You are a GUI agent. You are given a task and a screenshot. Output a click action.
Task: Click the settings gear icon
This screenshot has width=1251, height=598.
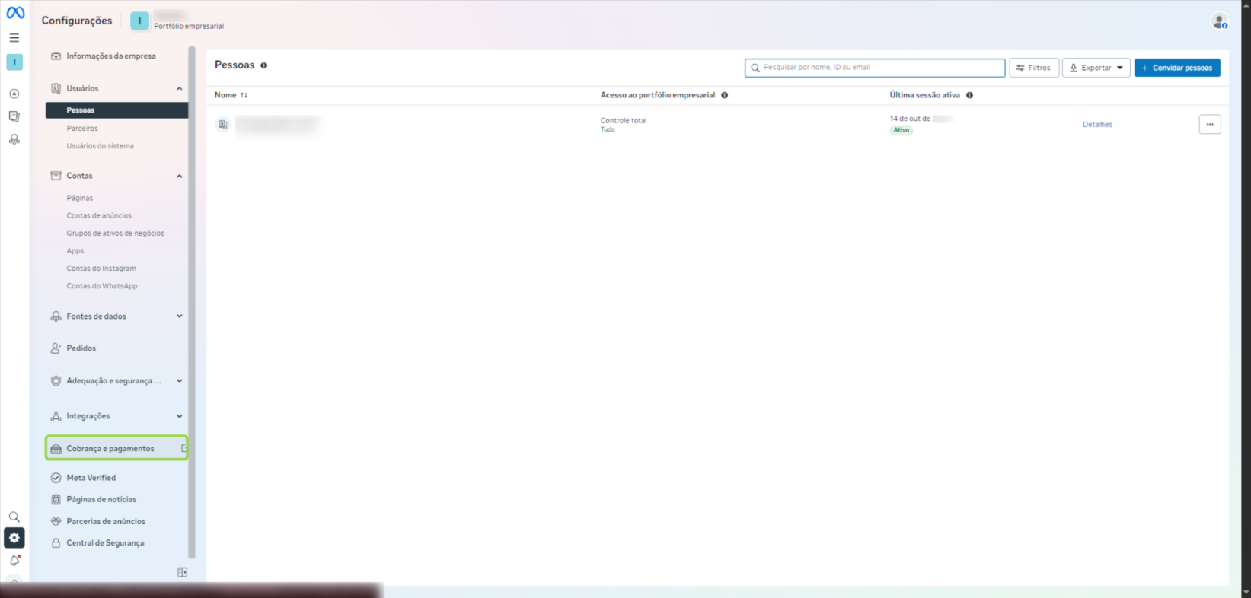(x=14, y=538)
